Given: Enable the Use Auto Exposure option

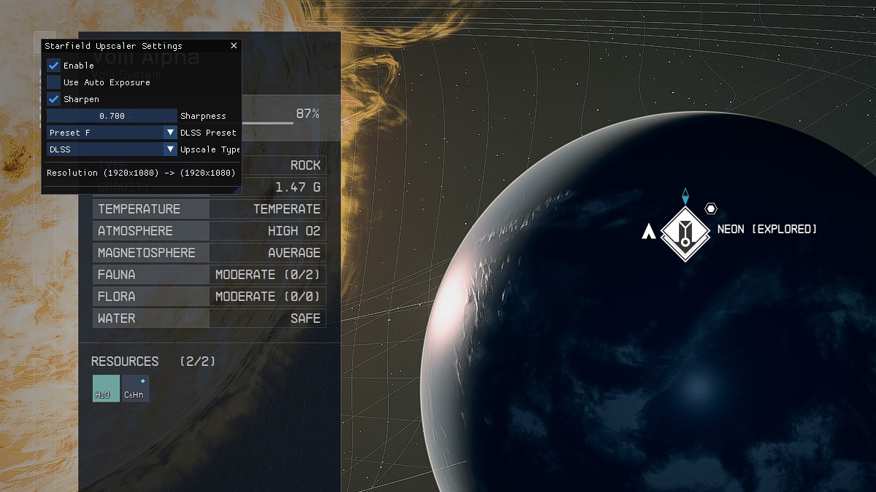Looking at the screenshot, I should click(x=52, y=82).
